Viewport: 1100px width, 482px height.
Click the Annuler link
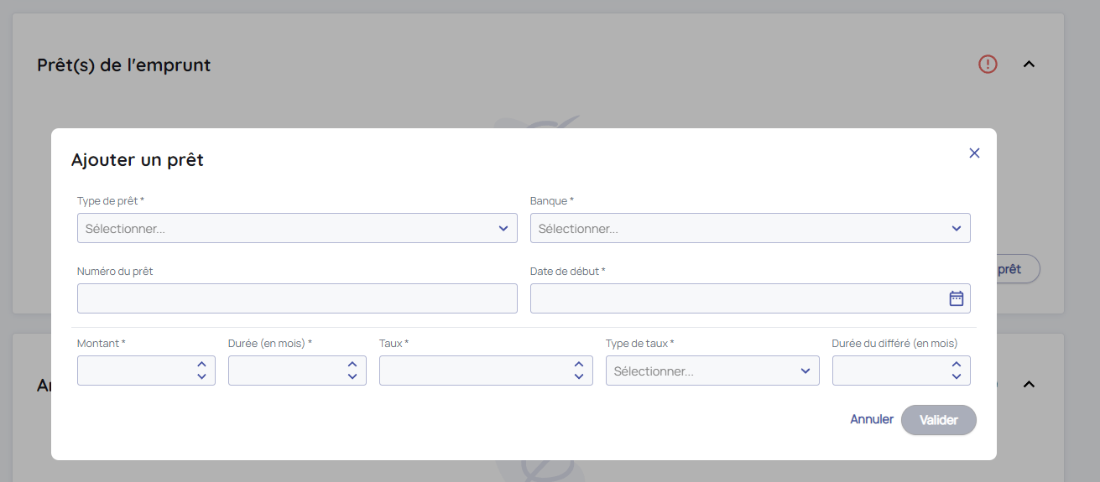(x=872, y=419)
